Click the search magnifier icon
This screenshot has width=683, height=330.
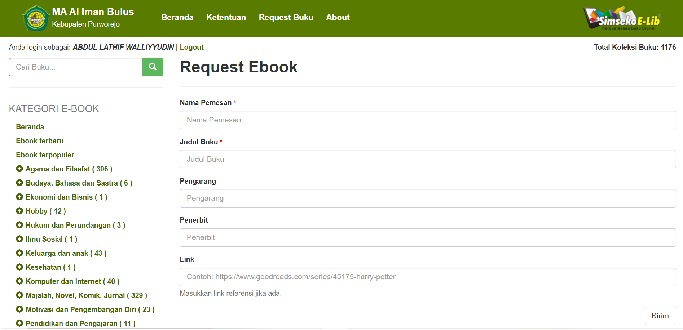(152, 67)
